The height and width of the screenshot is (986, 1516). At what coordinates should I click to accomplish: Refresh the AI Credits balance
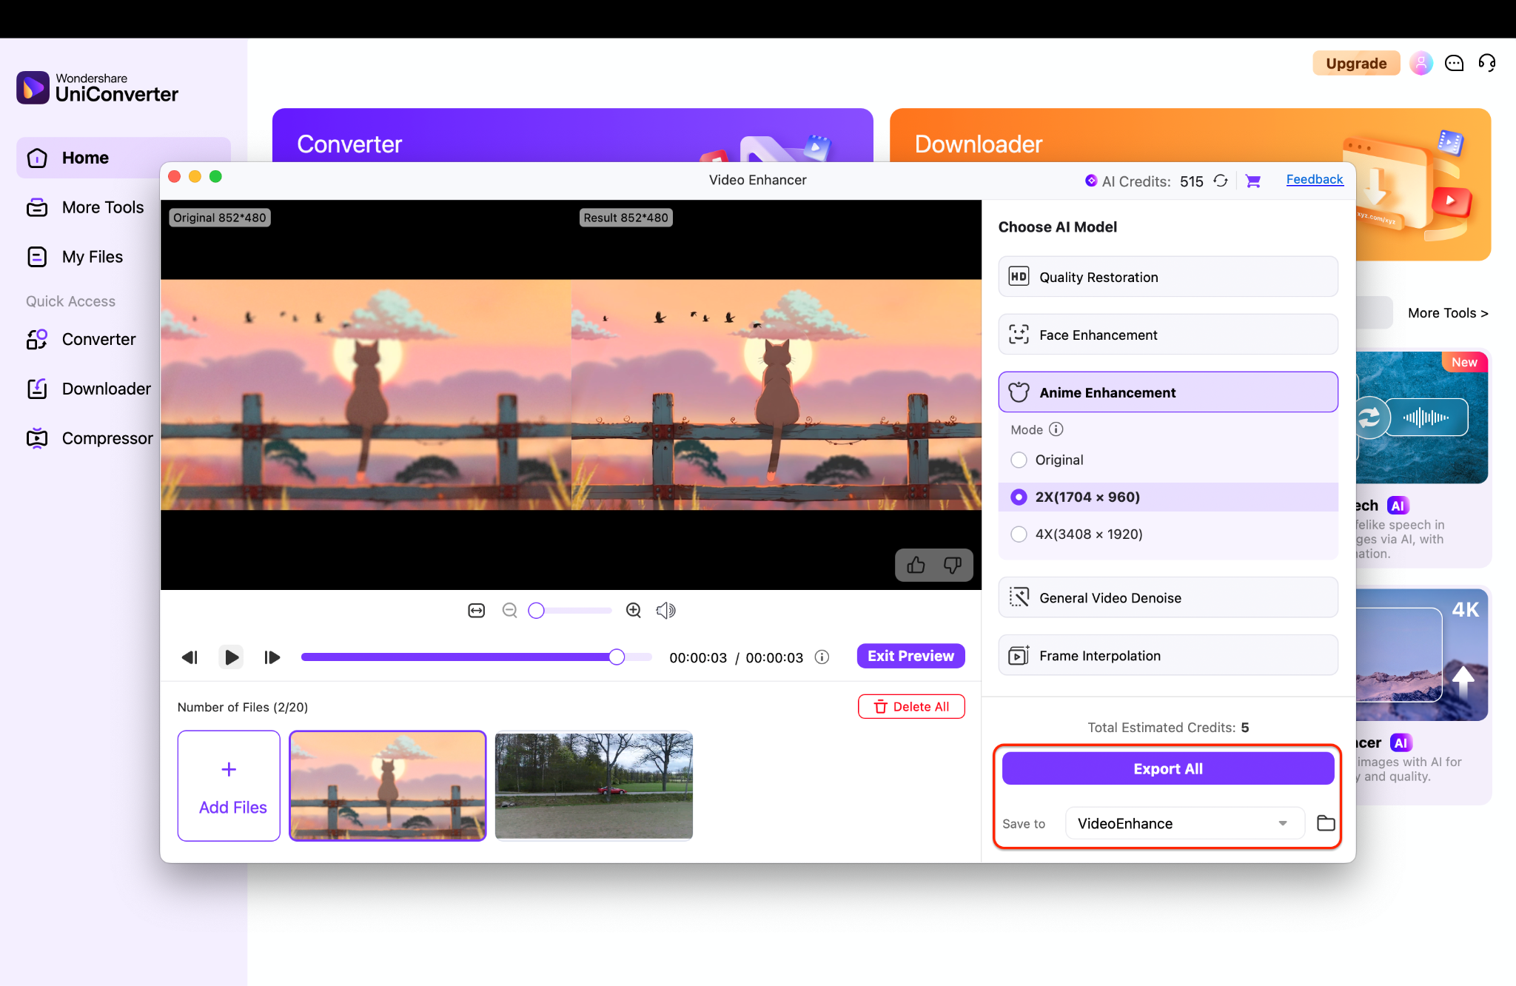click(1220, 180)
